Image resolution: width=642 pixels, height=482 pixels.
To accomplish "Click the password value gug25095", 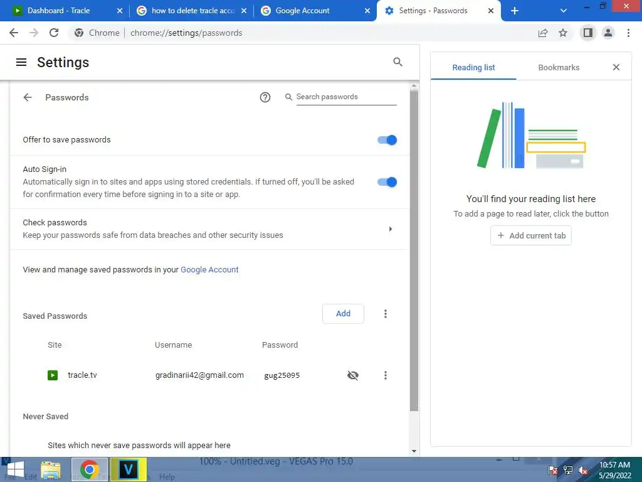I will point(282,375).
